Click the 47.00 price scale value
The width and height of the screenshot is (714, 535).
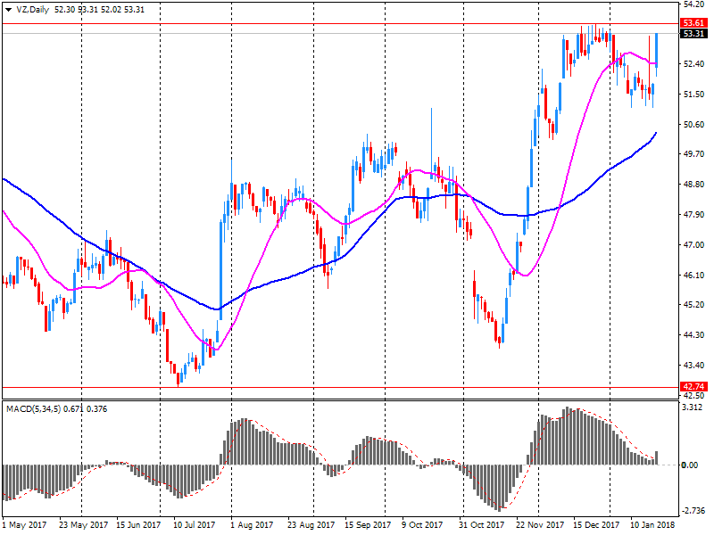point(693,244)
